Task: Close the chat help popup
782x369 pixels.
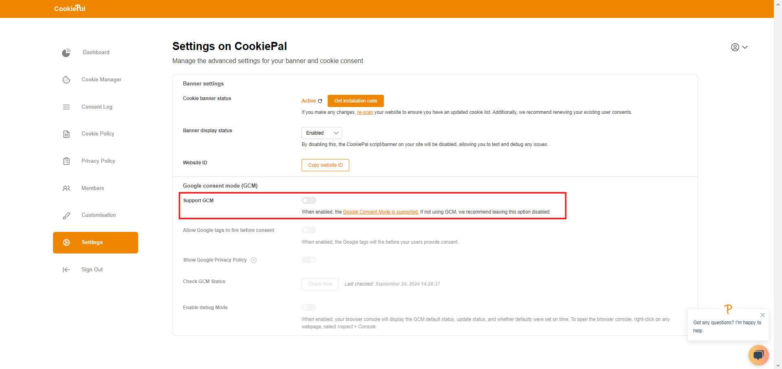Action: point(762,315)
